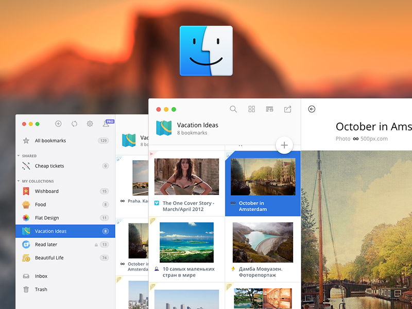Click the share icon in the bookmarks window
The width and height of the screenshot is (412, 309).
[287, 109]
